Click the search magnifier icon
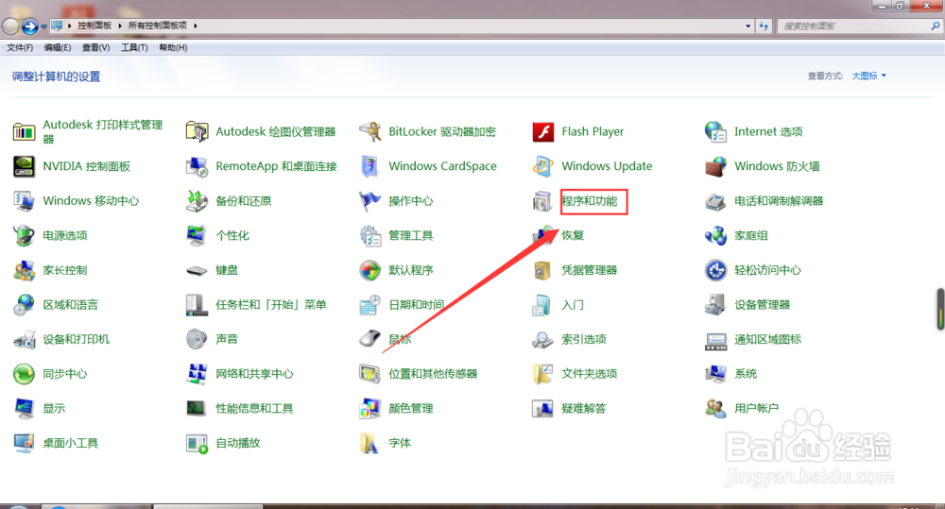 (x=935, y=25)
